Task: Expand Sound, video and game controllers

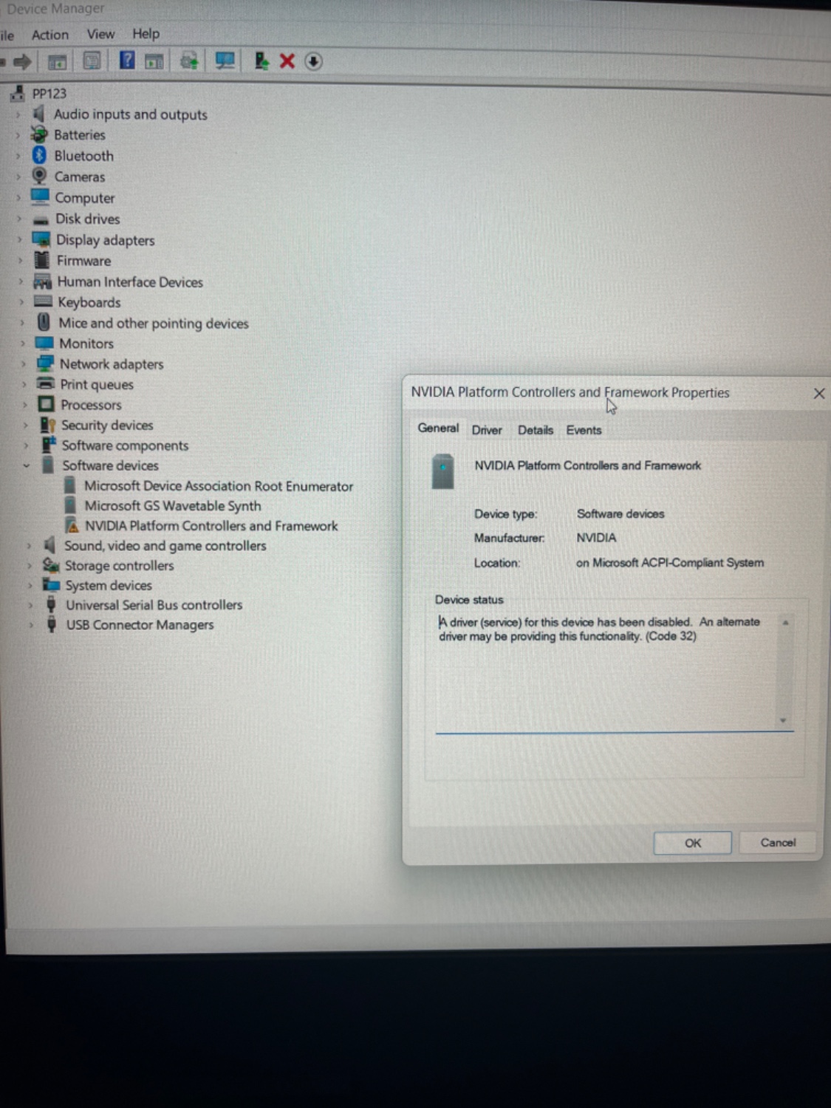Action: pos(29,545)
